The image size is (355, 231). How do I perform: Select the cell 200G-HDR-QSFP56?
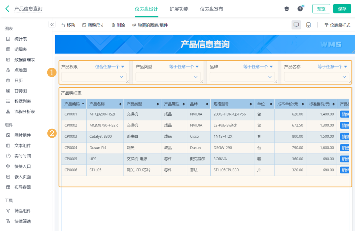point(232,114)
